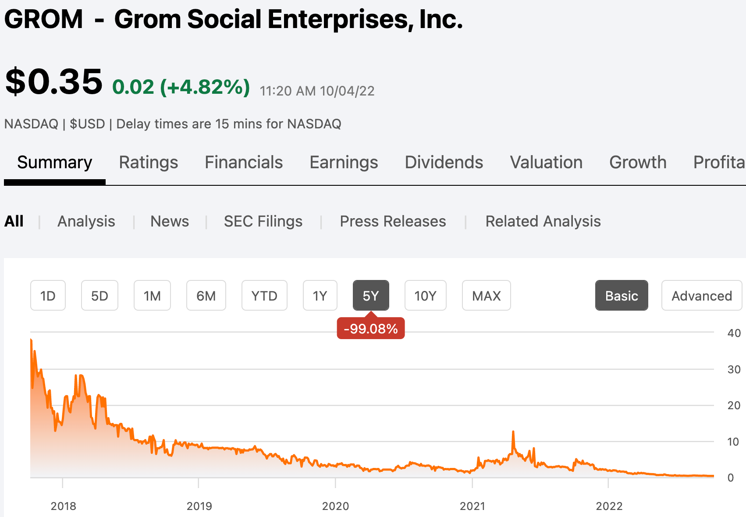The width and height of the screenshot is (746, 517).
Task: Open the Ratings tab
Action: pyautogui.click(x=149, y=162)
